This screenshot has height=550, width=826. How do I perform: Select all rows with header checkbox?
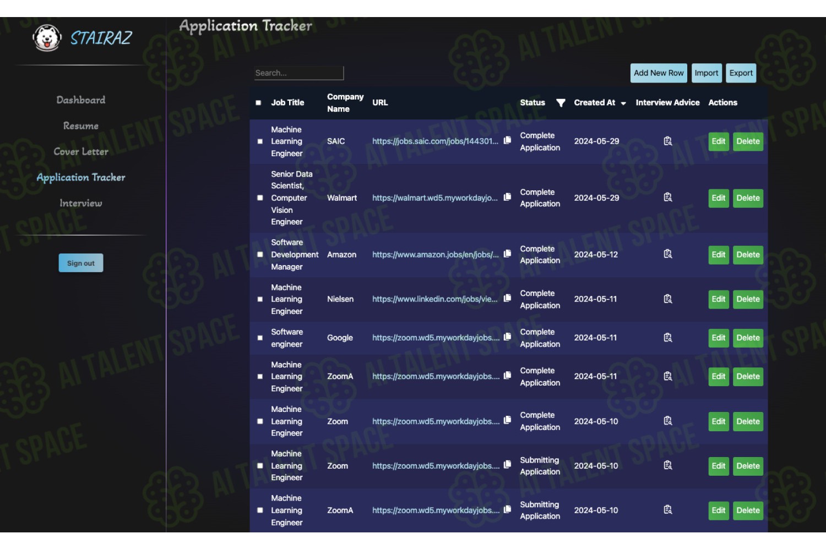(x=258, y=103)
